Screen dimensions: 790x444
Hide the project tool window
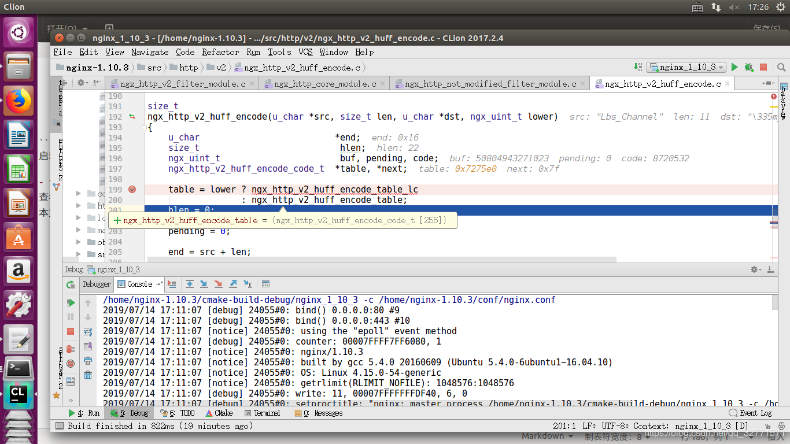pyautogui.click(x=97, y=83)
